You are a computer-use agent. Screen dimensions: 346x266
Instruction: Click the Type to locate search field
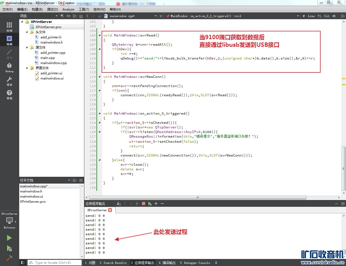tap(54, 262)
